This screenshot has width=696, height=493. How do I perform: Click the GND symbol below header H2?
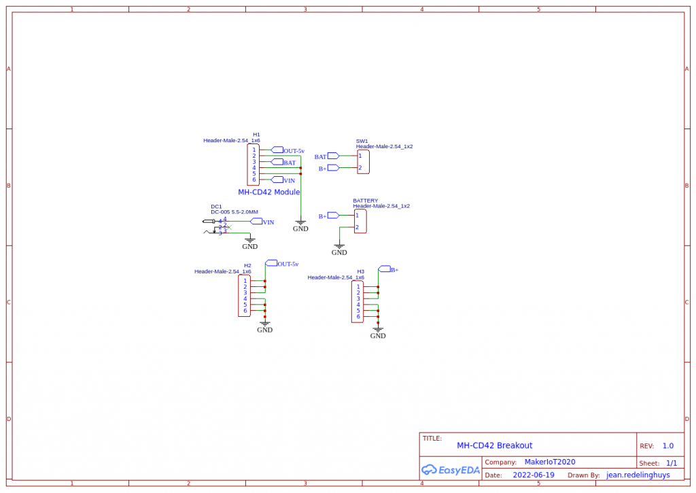click(x=265, y=326)
